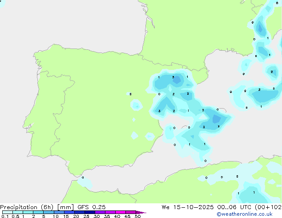Open the weatheronline.co.uk copyright link
The width and height of the screenshot is (282, 218).
click(245, 214)
